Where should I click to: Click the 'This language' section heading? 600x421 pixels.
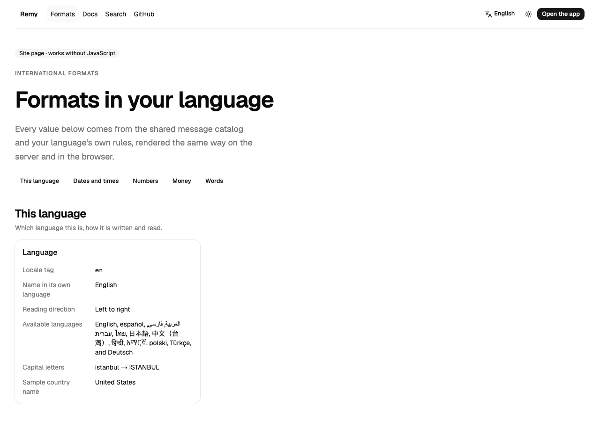[51, 214]
